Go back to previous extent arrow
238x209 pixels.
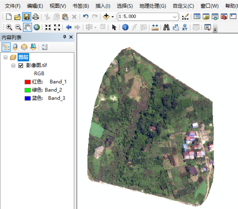pos(69,28)
